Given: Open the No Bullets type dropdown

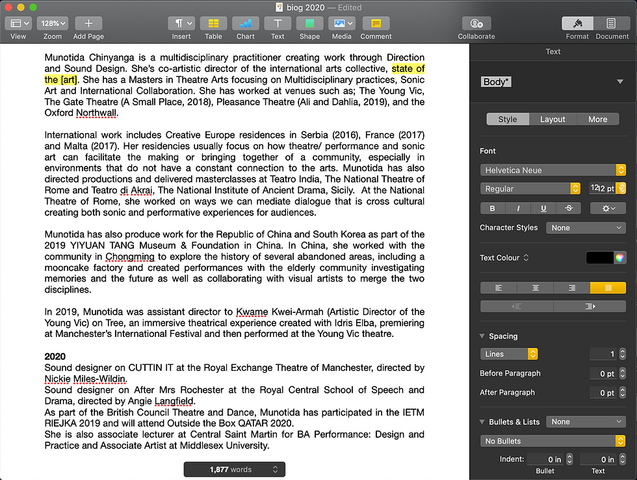Looking at the screenshot, I should pos(552,441).
